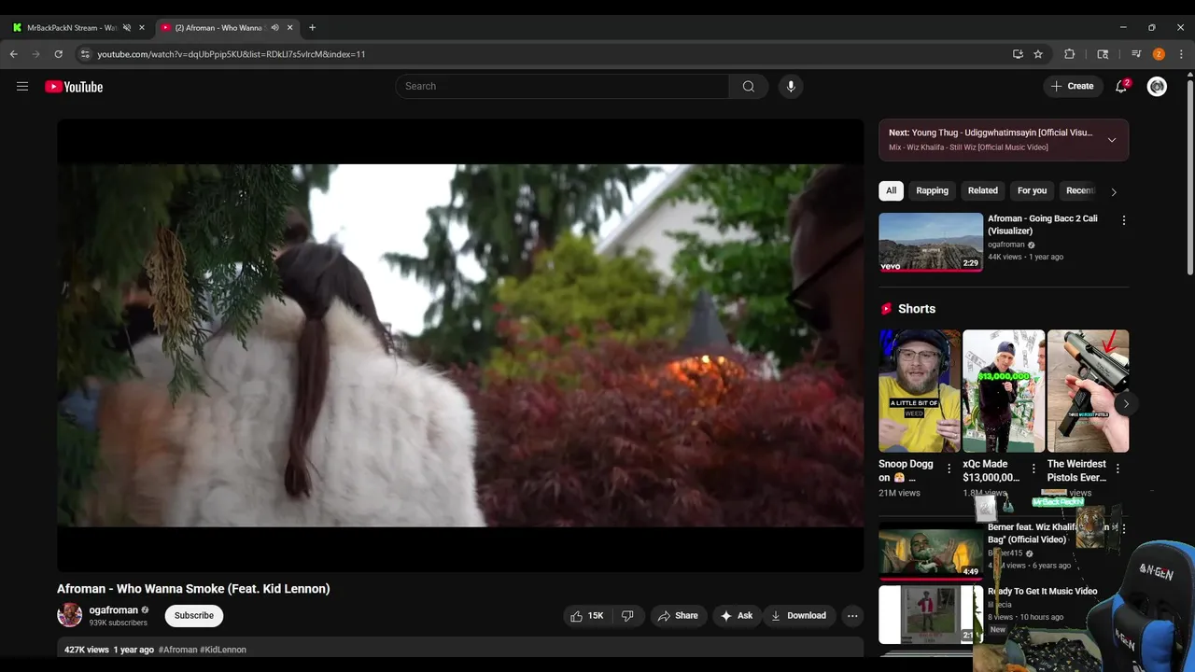Open the #KidLennon hashtag link

click(223, 650)
